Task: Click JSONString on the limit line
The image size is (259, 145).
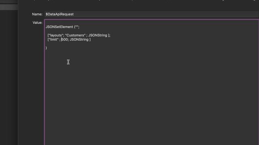Action: click(x=79, y=39)
